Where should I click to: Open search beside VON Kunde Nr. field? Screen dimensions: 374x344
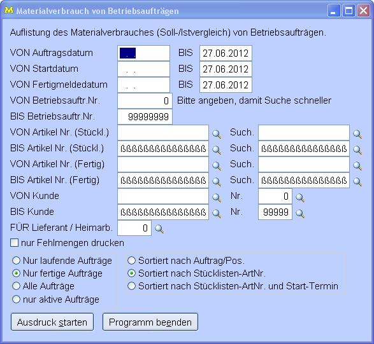[300, 197]
